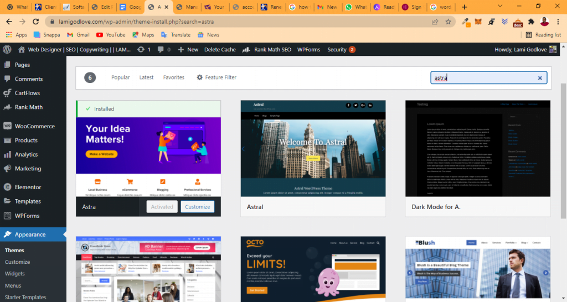Viewport: 567px width, 302px height.
Task: Expand the New content menu
Action: pos(188,49)
